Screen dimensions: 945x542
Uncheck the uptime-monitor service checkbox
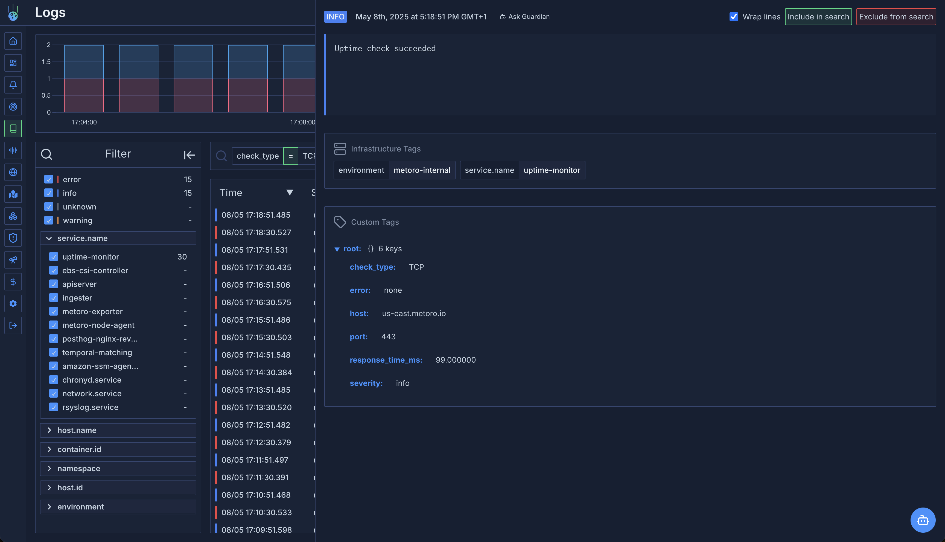pyautogui.click(x=54, y=257)
